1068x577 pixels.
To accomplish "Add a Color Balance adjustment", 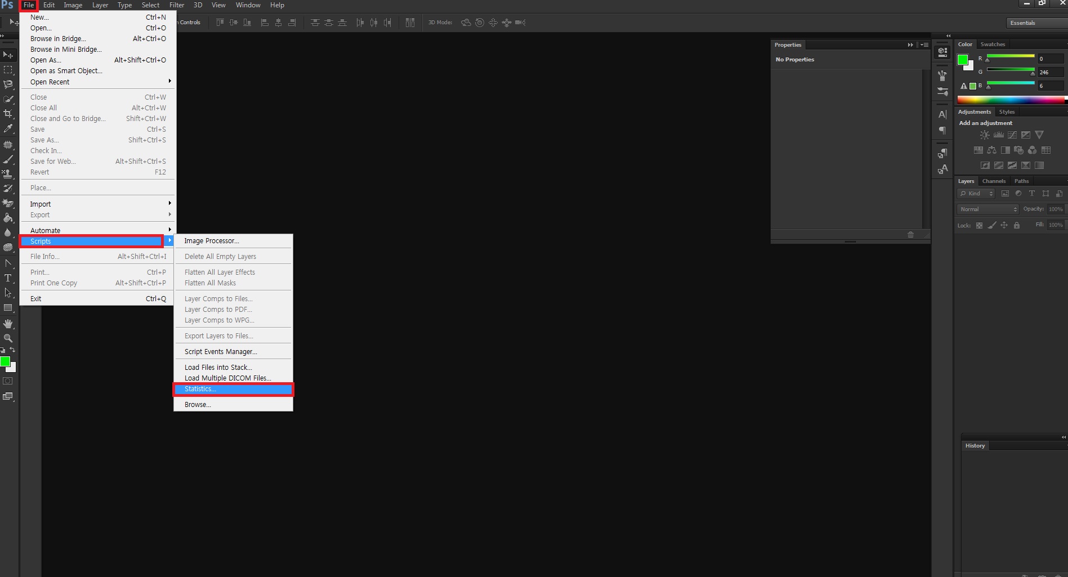I will click(991, 150).
